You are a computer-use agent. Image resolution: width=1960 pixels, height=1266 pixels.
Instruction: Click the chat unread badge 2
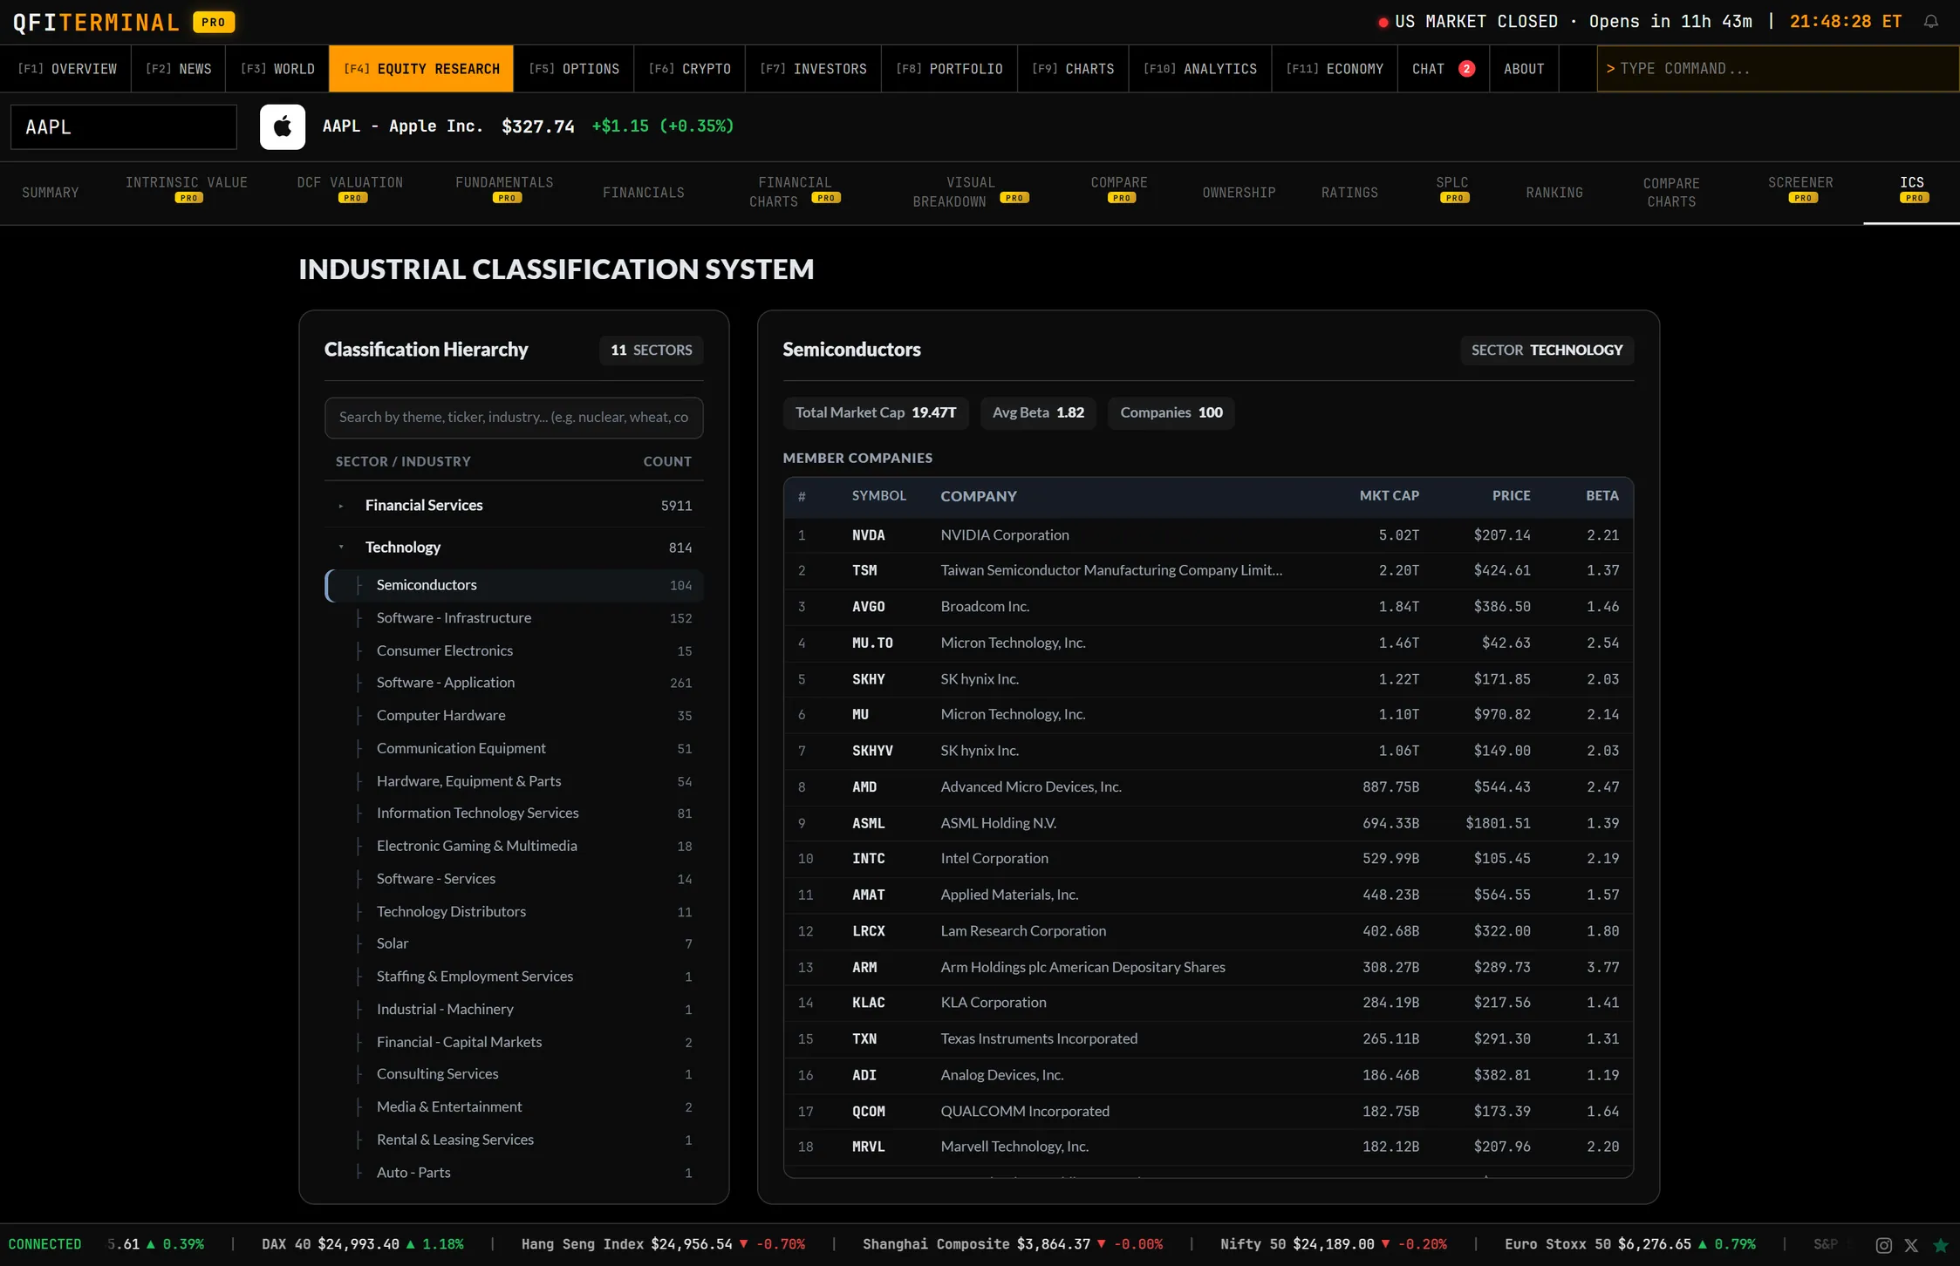[1466, 69]
